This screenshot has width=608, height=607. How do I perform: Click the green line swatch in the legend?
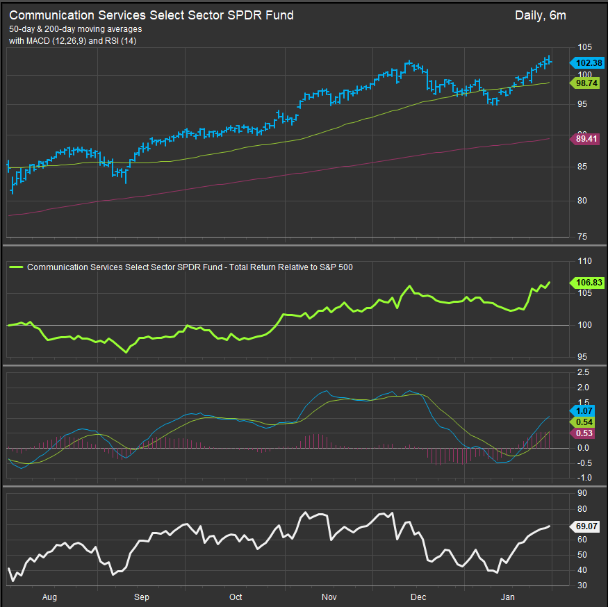pos(16,267)
